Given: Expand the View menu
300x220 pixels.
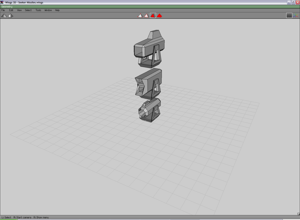Looking at the screenshot, I should (19, 10).
